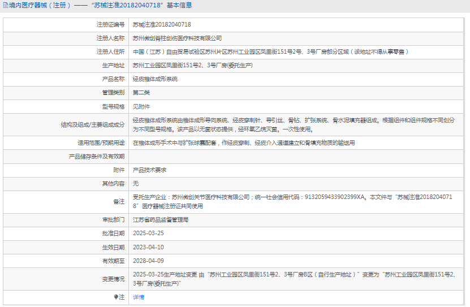Select the 无 value in 其他内容 row
Viewport: 470px width, 307px height.
pos(136,184)
